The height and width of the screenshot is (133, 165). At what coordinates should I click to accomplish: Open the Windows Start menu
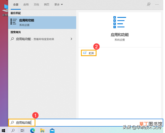3,130
